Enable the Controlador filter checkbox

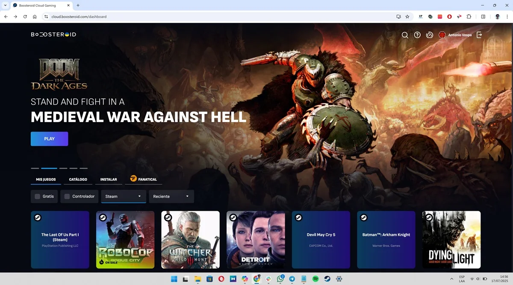[x=67, y=196]
